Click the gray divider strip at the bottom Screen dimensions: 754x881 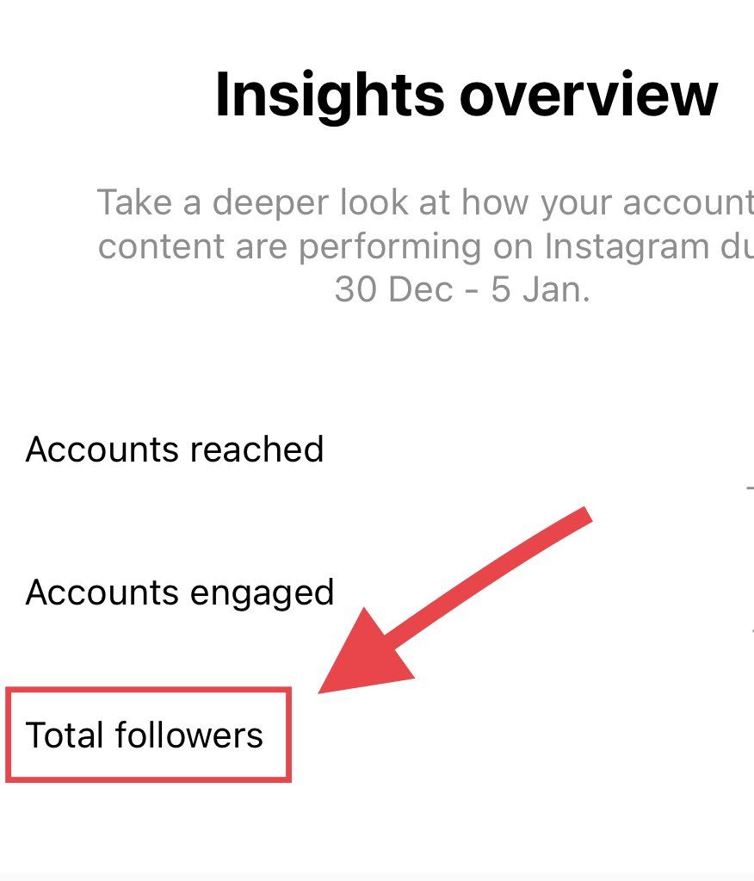(377, 876)
